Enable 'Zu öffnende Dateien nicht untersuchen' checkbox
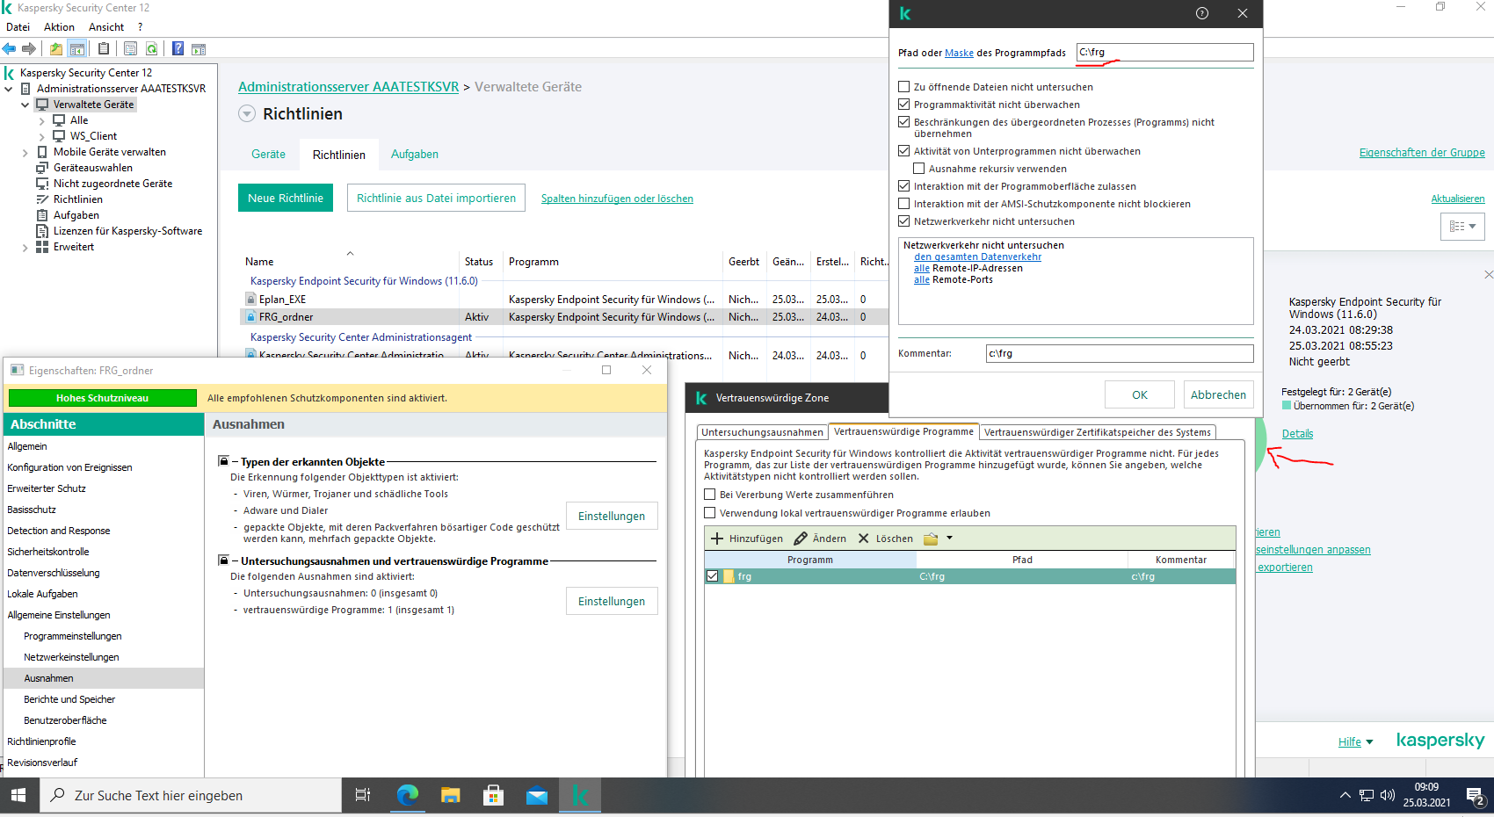The image size is (1494, 817). 903,87
